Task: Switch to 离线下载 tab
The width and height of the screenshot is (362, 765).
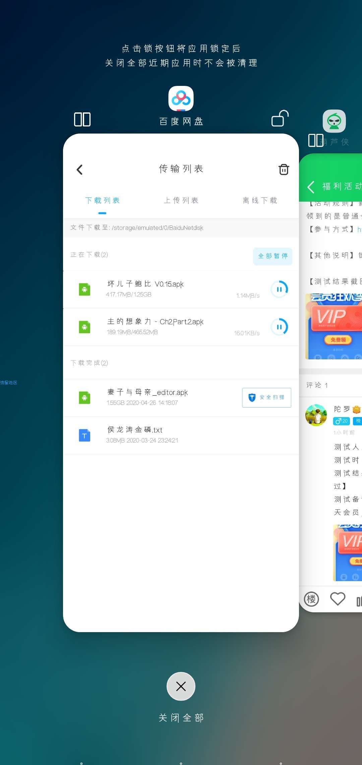Action: tap(260, 201)
